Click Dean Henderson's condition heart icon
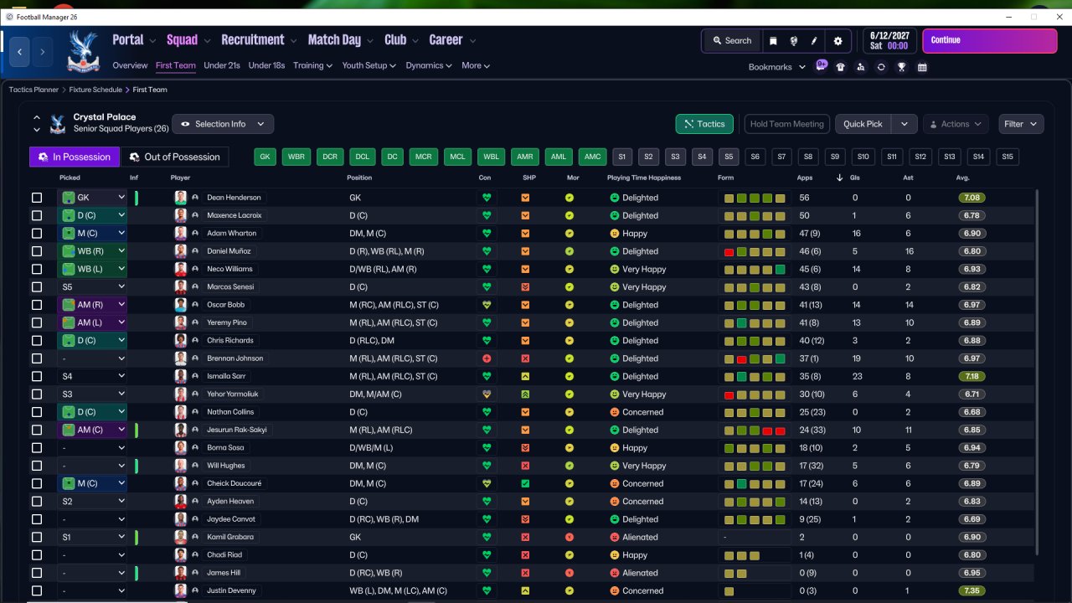The image size is (1072, 603). click(x=486, y=198)
